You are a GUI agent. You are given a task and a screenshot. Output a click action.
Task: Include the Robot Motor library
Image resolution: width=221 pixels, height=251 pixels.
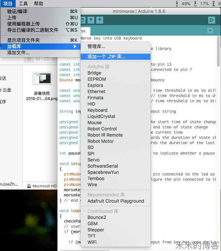(116, 141)
